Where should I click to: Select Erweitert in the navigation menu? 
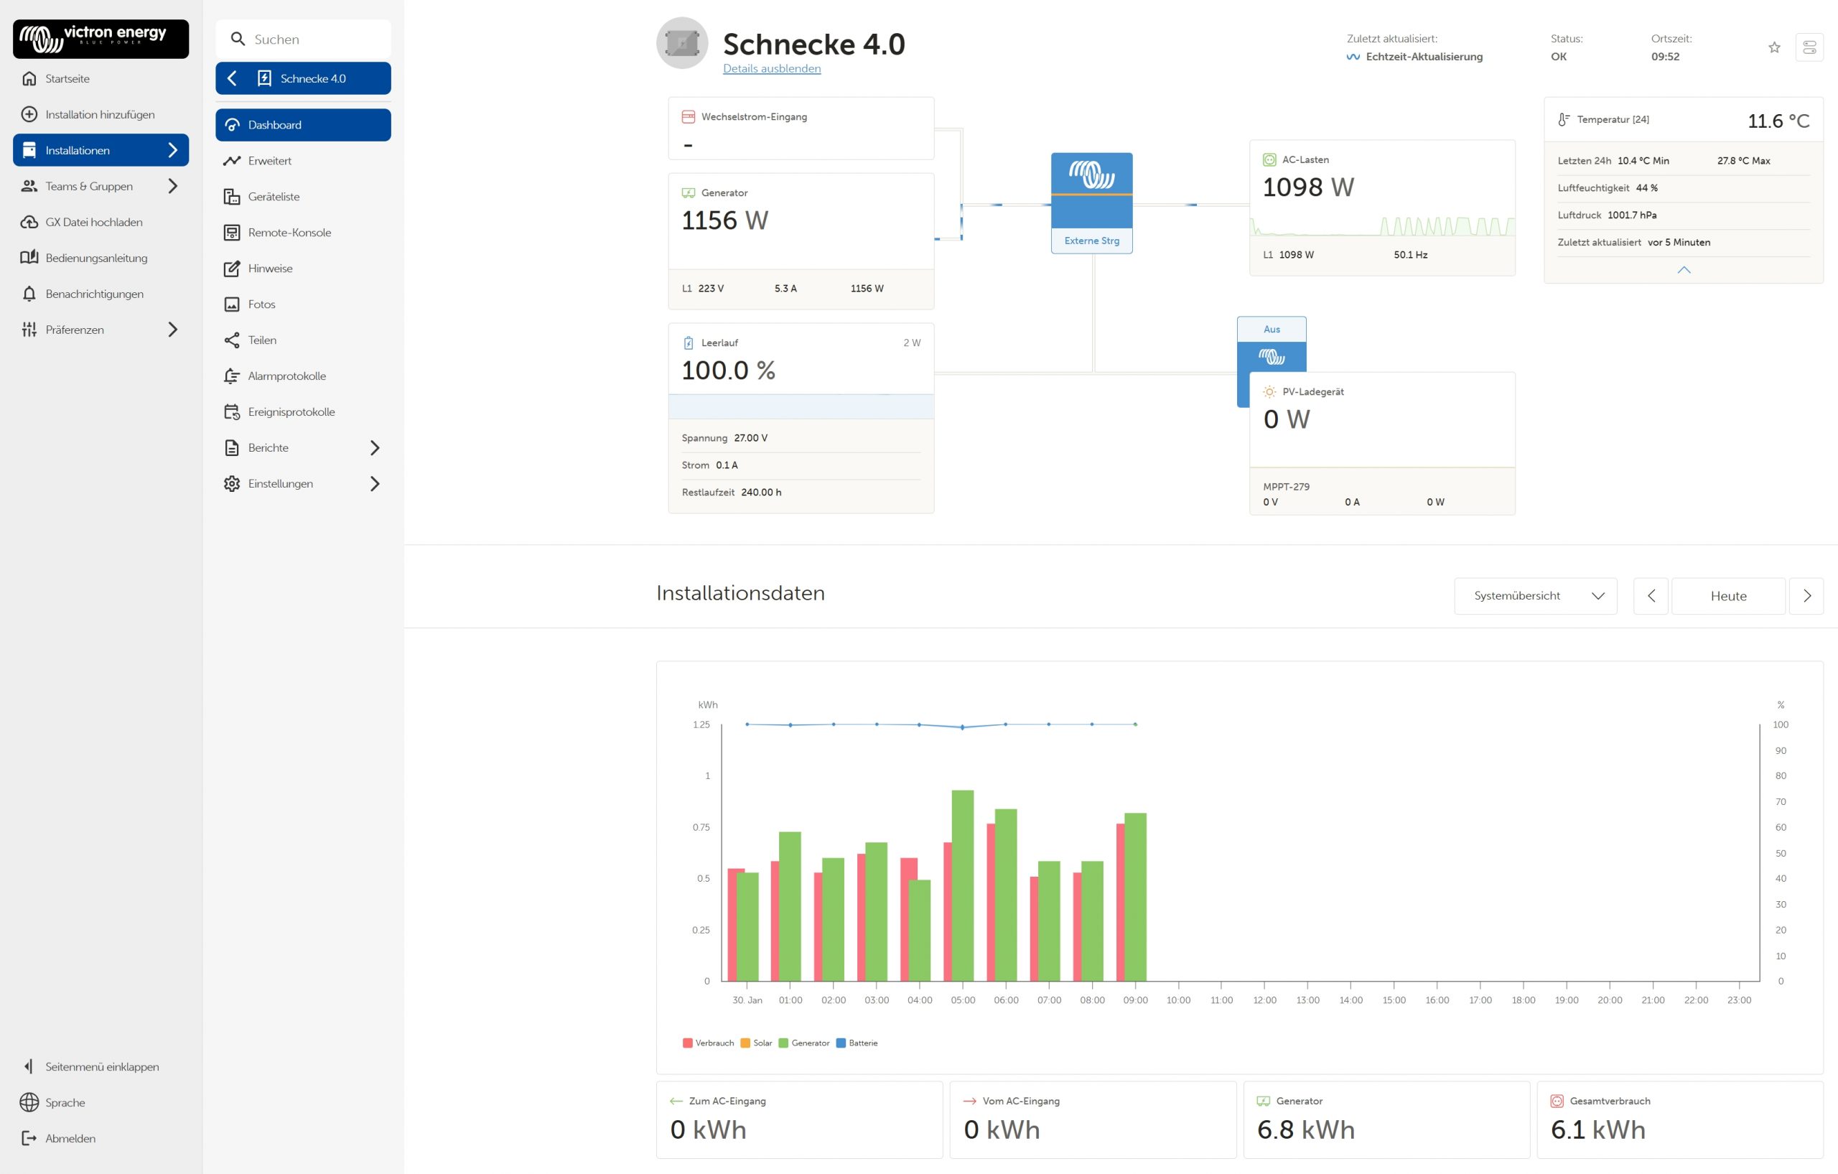pos(269,160)
